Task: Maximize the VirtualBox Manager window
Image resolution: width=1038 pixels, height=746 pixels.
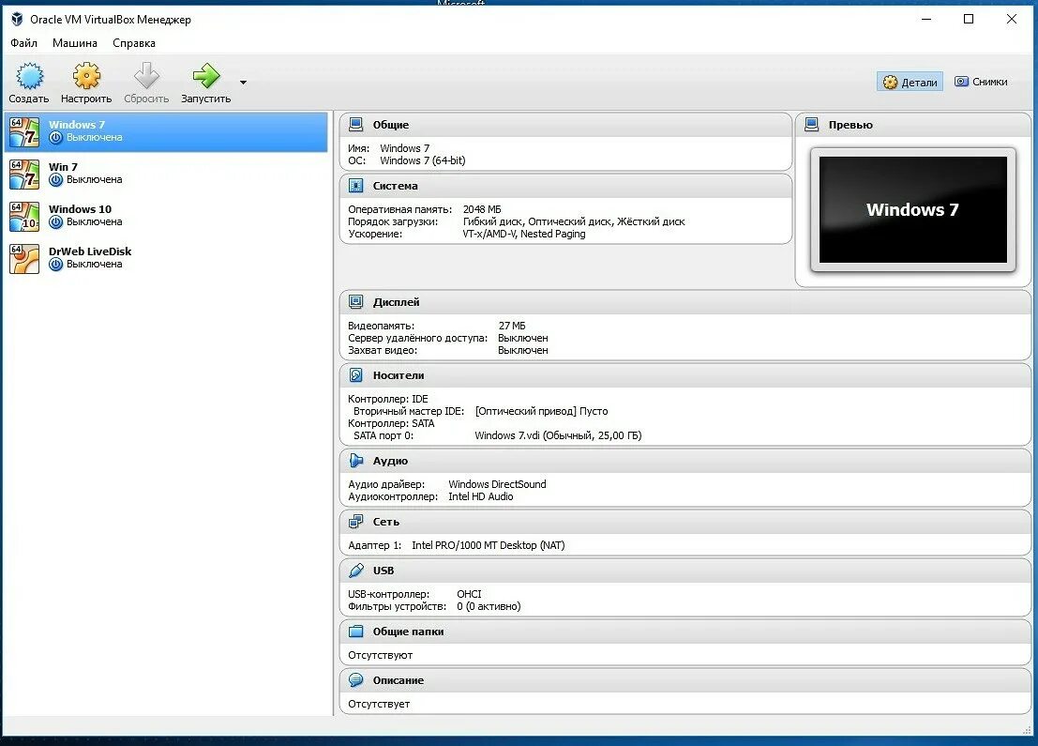Action: click(x=969, y=19)
